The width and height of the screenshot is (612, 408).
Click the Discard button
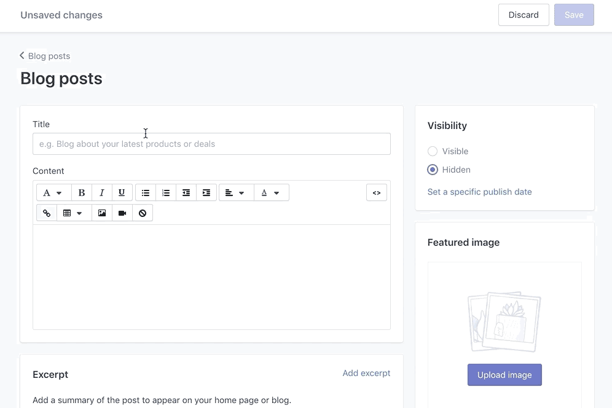point(524,15)
